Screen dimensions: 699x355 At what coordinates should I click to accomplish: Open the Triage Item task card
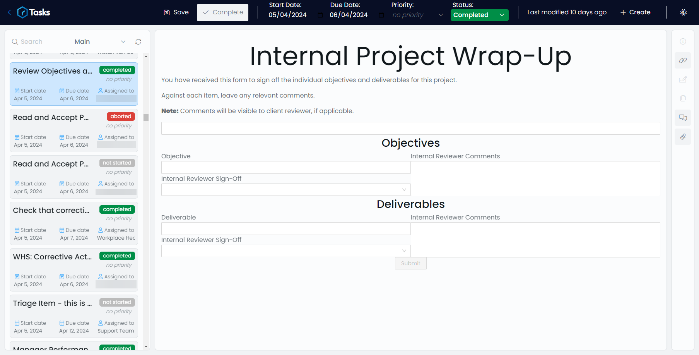click(74, 316)
